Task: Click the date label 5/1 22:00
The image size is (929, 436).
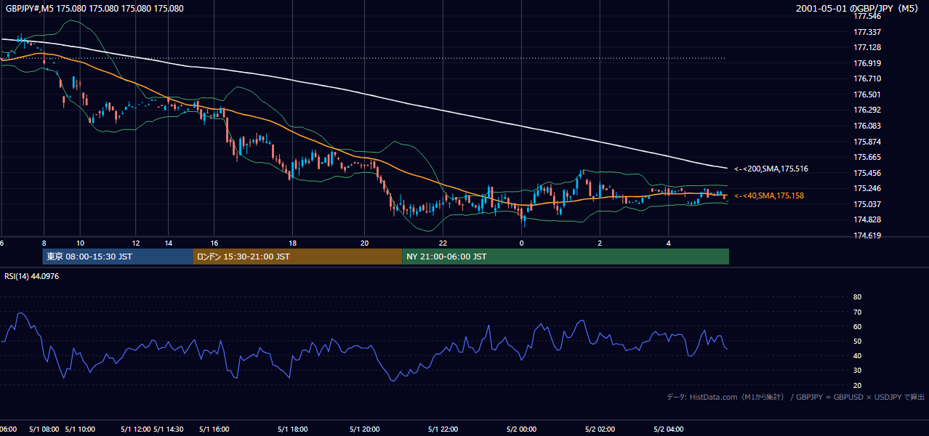Action: (x=443, y=429)
